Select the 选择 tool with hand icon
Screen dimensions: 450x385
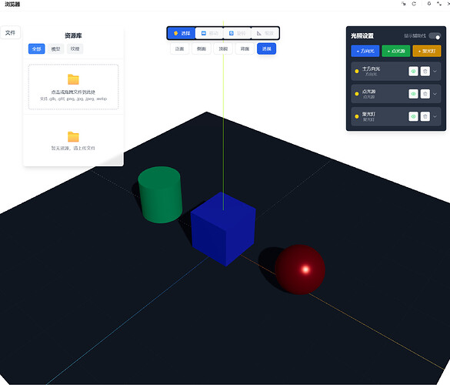tap(182, 33)
